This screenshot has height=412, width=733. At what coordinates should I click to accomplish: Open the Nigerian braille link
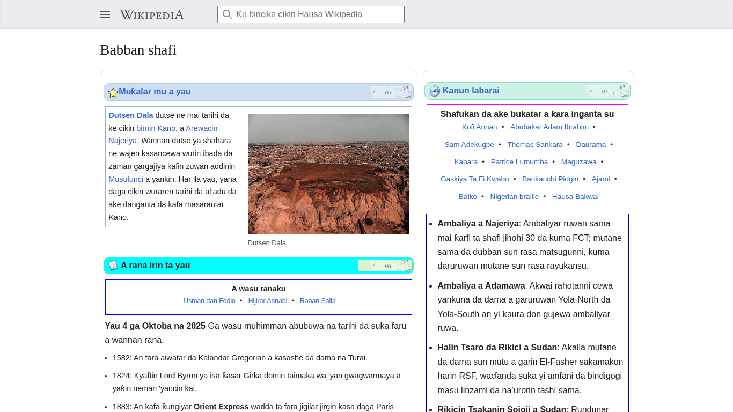[514, 197]
